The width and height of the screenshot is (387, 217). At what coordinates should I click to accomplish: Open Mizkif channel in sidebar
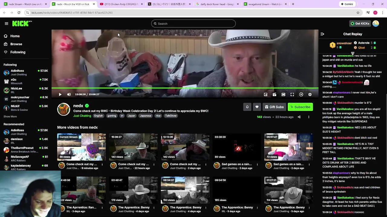26,108
